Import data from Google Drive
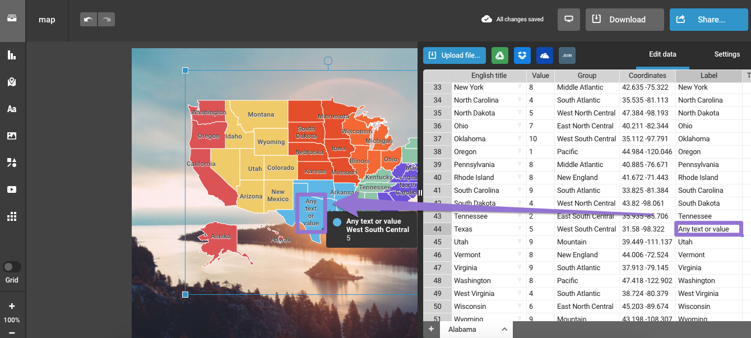Image resolution: width=751 pixels, height=338 pixels. pyautogui.click(x=500, y=55)
